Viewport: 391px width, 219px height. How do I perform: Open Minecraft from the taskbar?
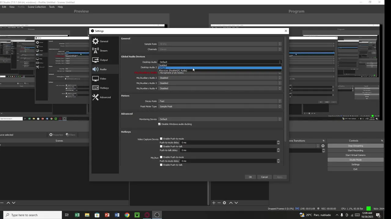coord(137,215)
